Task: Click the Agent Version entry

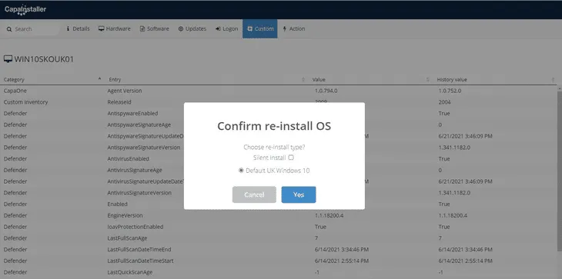Action: tap(125, 91)
